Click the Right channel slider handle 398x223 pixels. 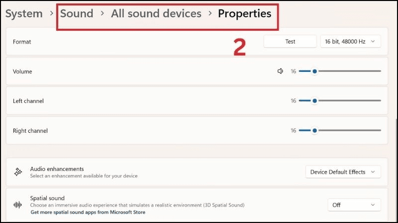point(315,131)
